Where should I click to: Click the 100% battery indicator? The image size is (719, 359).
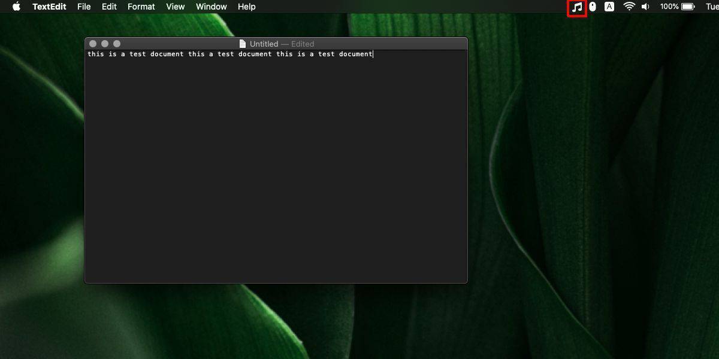coord(677,7)
